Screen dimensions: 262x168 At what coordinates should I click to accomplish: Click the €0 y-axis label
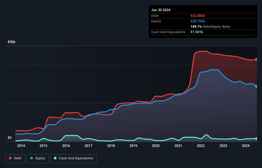(x=10, y=138)
